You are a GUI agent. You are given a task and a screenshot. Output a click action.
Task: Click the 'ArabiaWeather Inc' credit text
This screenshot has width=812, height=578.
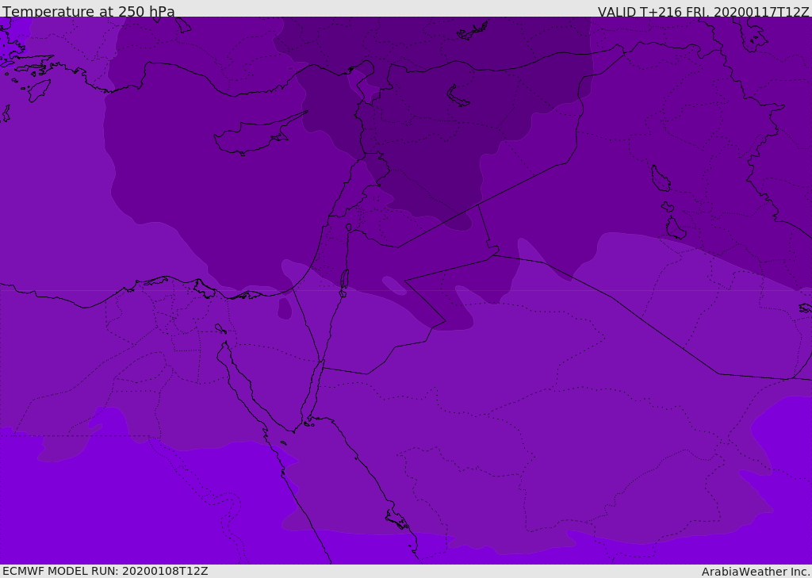(755, 572)
